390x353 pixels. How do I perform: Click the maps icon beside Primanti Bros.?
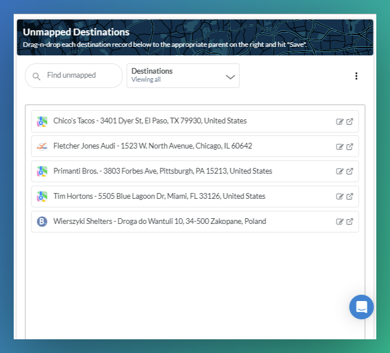tap(42, 171)
